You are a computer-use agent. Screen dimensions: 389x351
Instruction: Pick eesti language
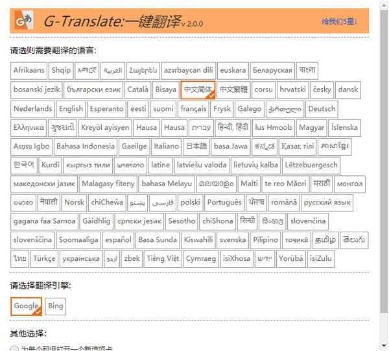click(139, 109)
